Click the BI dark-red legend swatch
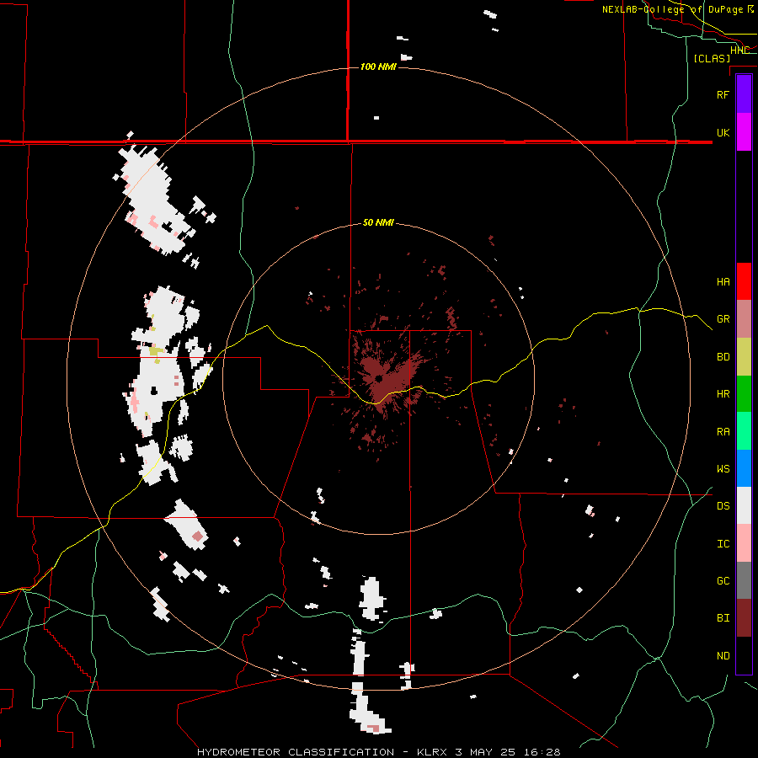Image resolution: width=758 pixels, height=758 pixels. pos(744,618)
